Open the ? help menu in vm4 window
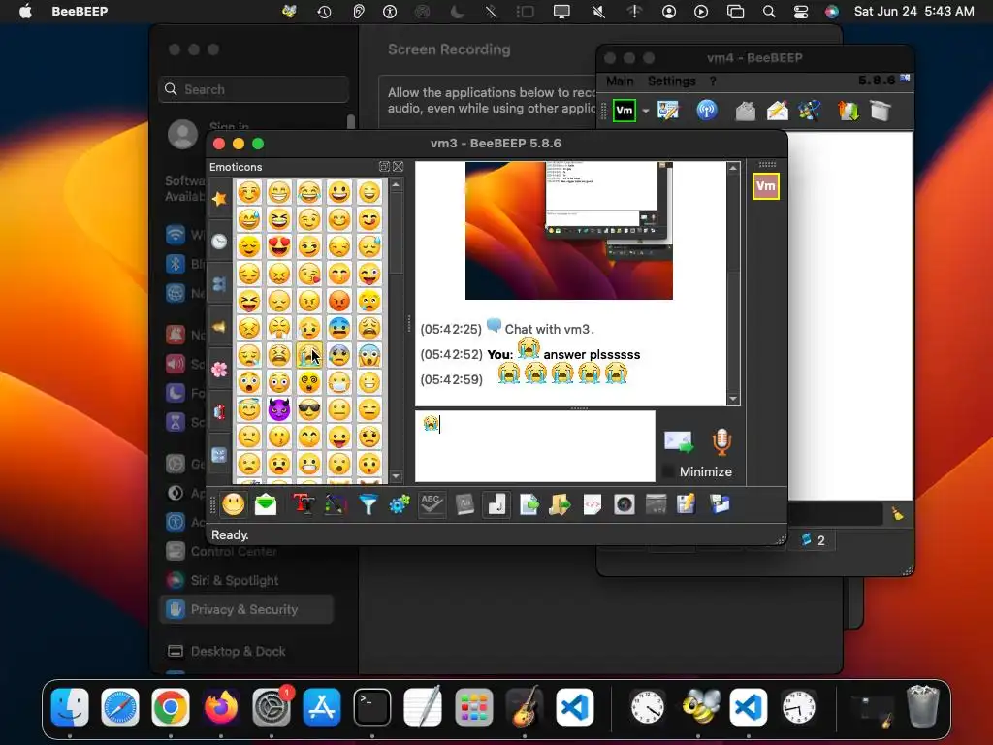Screen dimensions: 993x745 pos(713,81)
